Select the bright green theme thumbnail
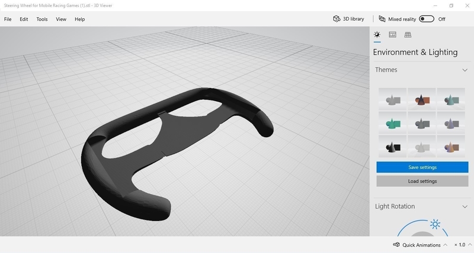Screen dimensions: 474x253 392,123
